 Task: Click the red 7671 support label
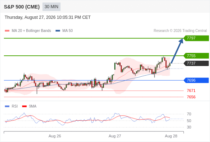pos(191,91)
